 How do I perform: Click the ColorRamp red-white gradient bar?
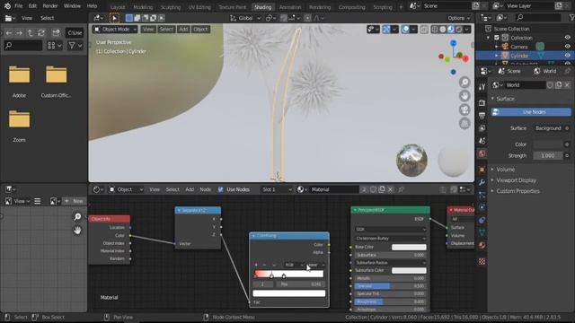[288, 274]
